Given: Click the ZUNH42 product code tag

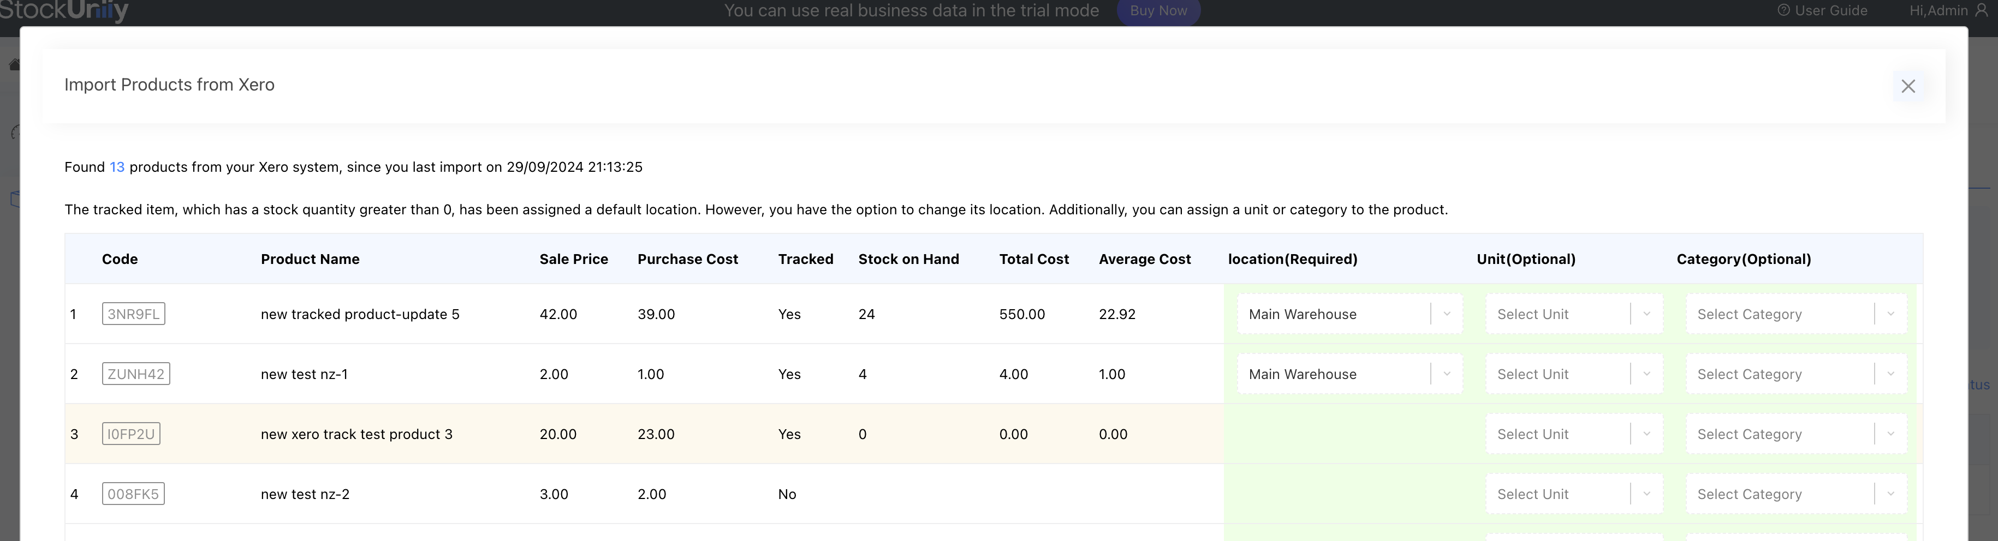Looking at the screenshot, I should [136, 374].
